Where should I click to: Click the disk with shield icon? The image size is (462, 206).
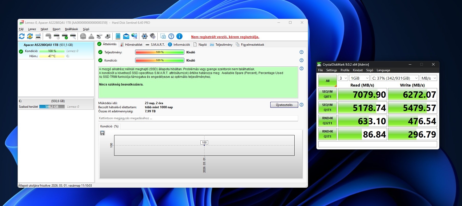tap(48, 36)
